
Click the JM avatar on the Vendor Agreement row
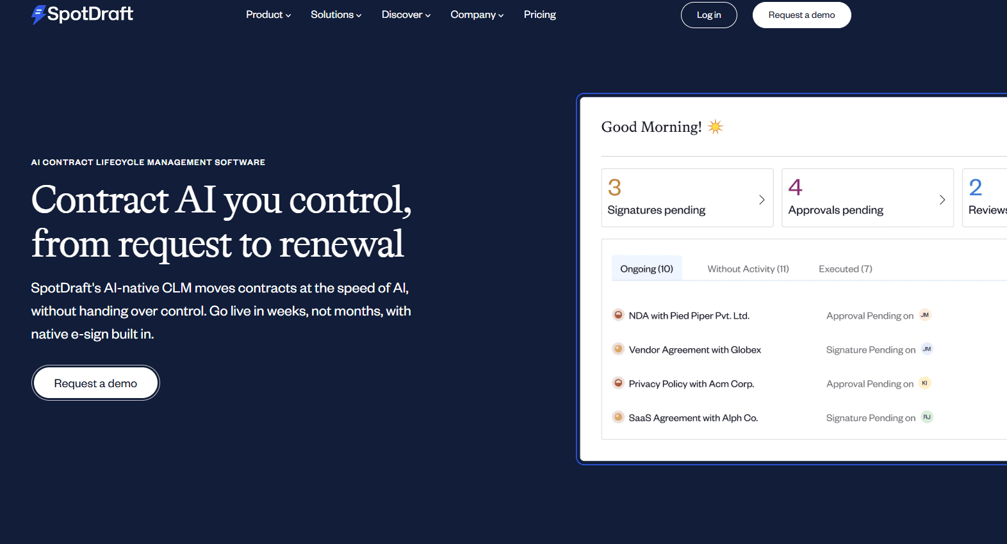927,349
